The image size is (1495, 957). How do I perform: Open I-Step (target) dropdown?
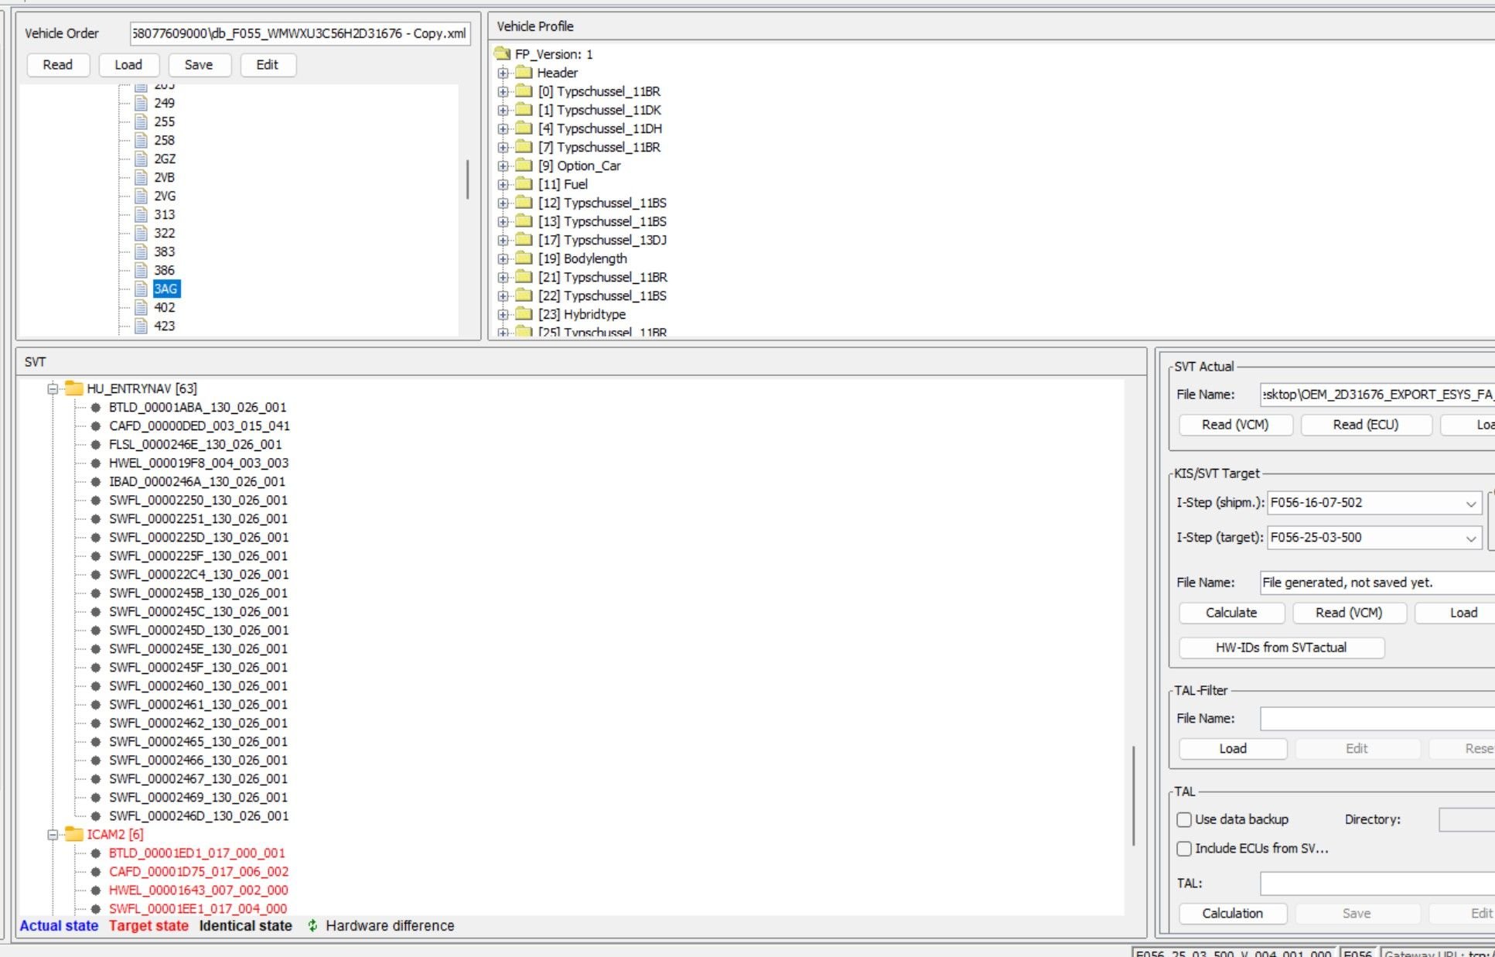[1470, 538]
